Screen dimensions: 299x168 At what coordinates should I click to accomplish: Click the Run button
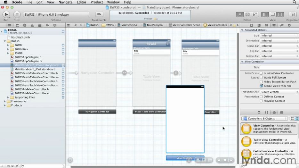[x=6, y=14]
